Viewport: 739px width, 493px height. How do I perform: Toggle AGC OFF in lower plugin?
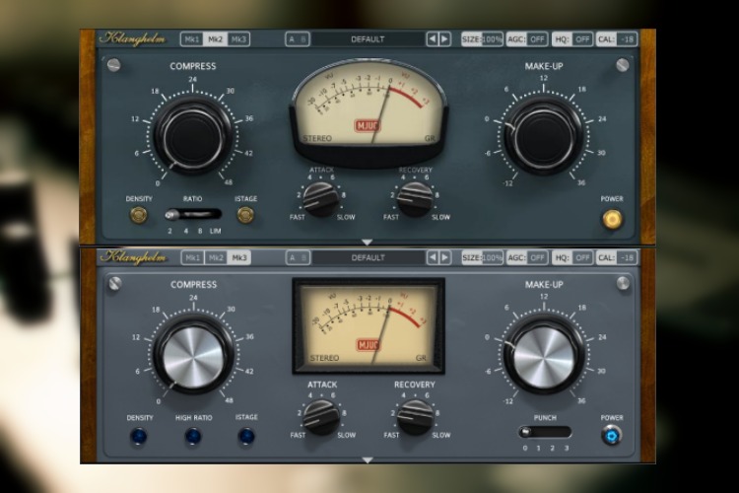click(x=527, y=257)
